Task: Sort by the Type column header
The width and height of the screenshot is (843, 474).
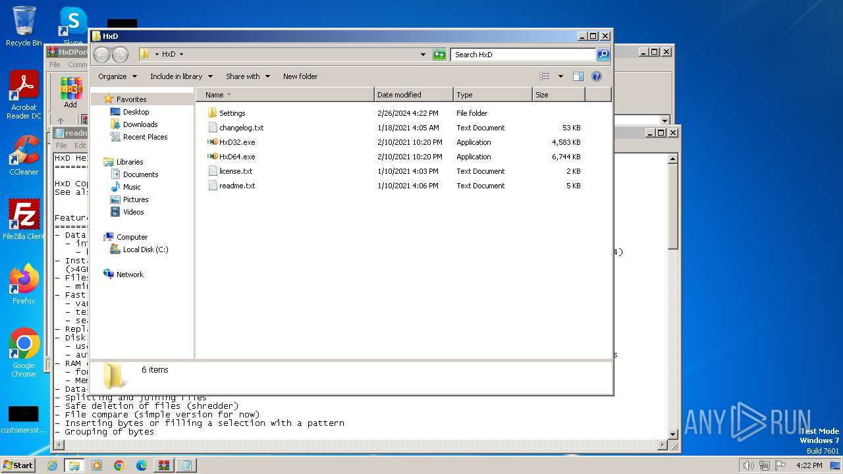Action: coord(493,95)
